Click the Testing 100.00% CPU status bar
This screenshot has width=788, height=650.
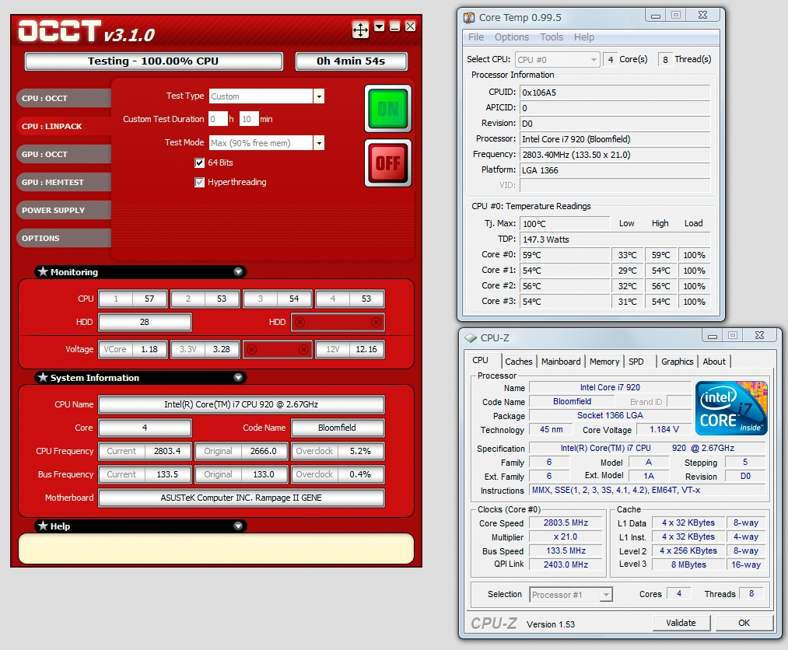click(154, 61)
